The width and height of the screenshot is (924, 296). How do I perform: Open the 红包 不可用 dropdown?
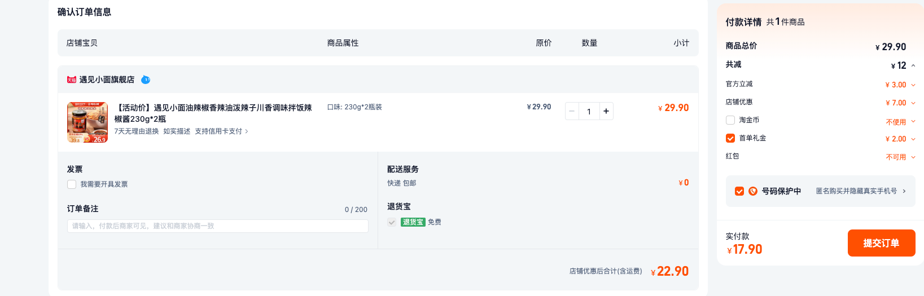(x=901, y=157)
